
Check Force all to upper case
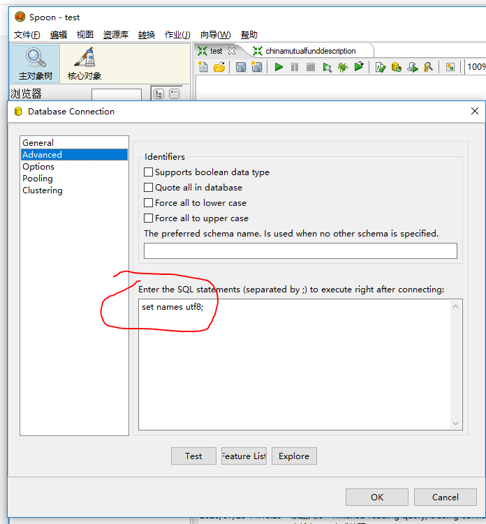pos(148,218)
